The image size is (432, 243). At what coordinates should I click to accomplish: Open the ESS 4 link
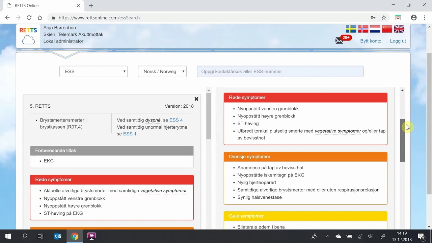coord(176,120)
